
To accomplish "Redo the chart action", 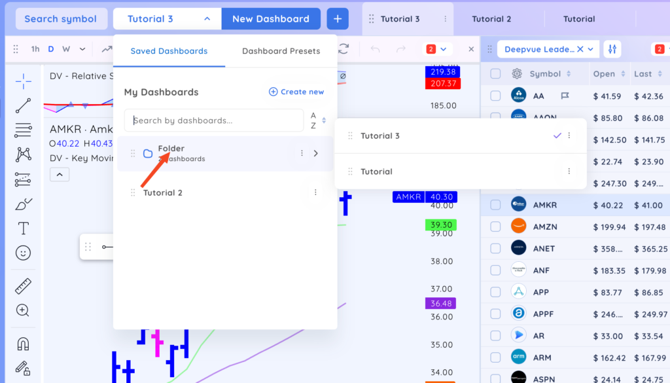I will (x=401, y=49).
